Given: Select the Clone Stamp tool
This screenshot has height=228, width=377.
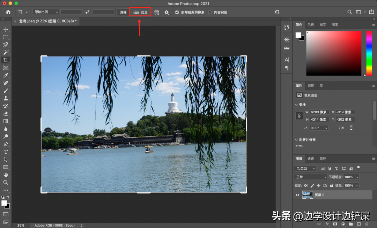Looking at the screenshot, I should pyautogui.click(x=6, y=98).
